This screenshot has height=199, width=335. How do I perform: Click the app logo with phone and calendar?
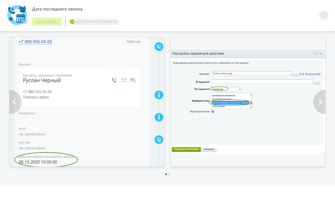point(17,15)
